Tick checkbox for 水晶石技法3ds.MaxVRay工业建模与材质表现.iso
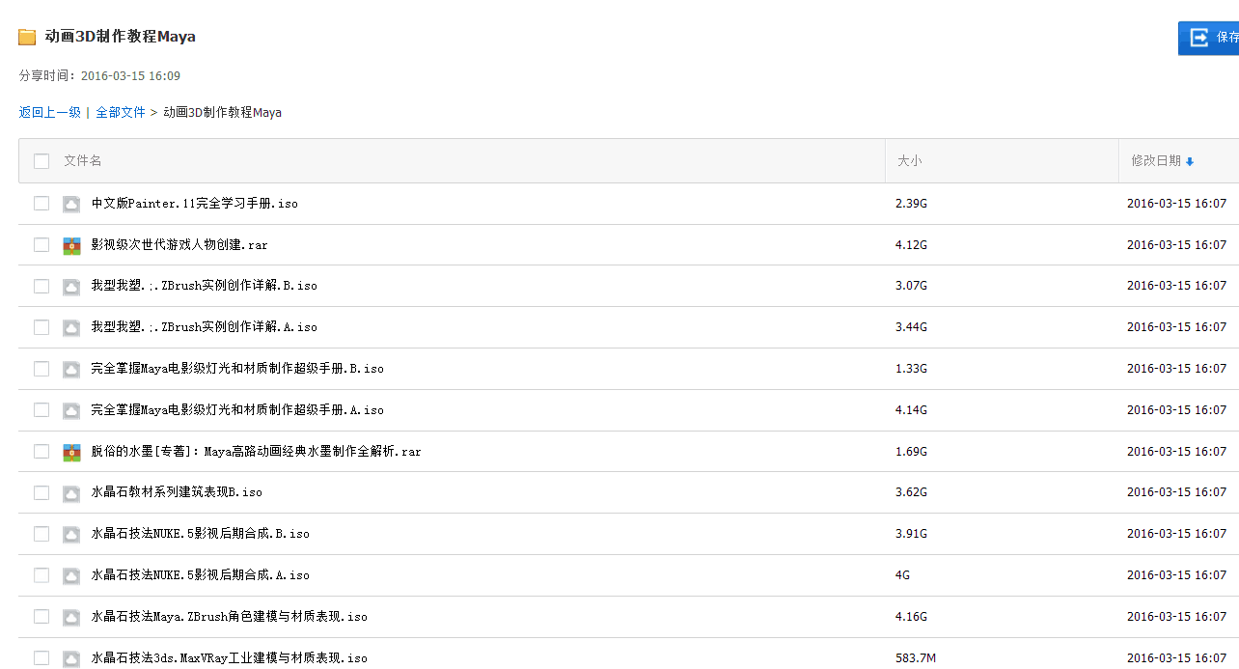1239x669 pixels. [x=41, y=657]
